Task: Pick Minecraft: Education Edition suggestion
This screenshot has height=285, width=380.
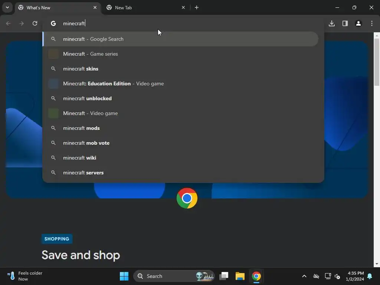Action: tap(181, 83)
